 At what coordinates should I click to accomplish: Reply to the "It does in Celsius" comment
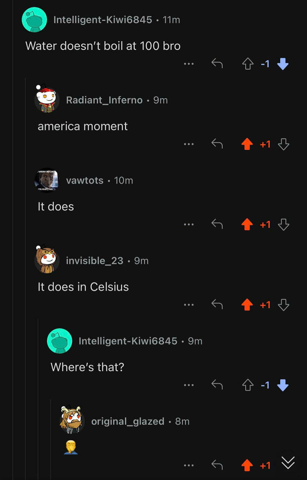pos(218,304)
